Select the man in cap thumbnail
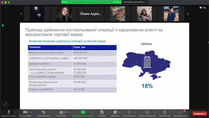 click(x=171, y=14)
